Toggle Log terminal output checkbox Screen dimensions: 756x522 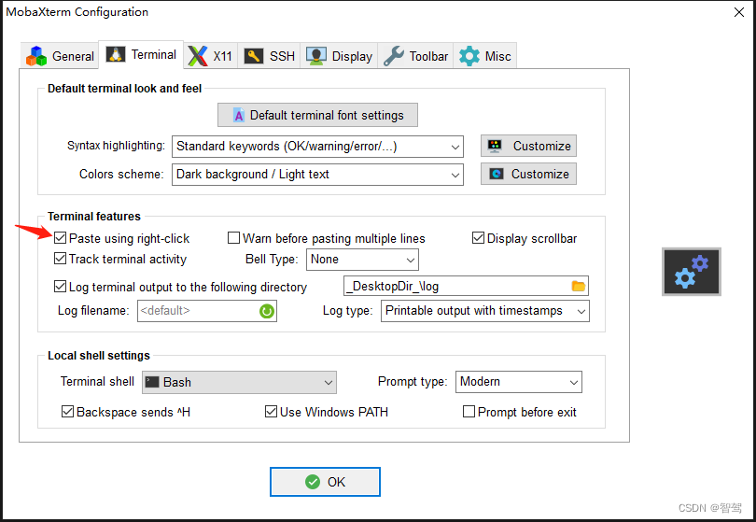click(61, 287)
